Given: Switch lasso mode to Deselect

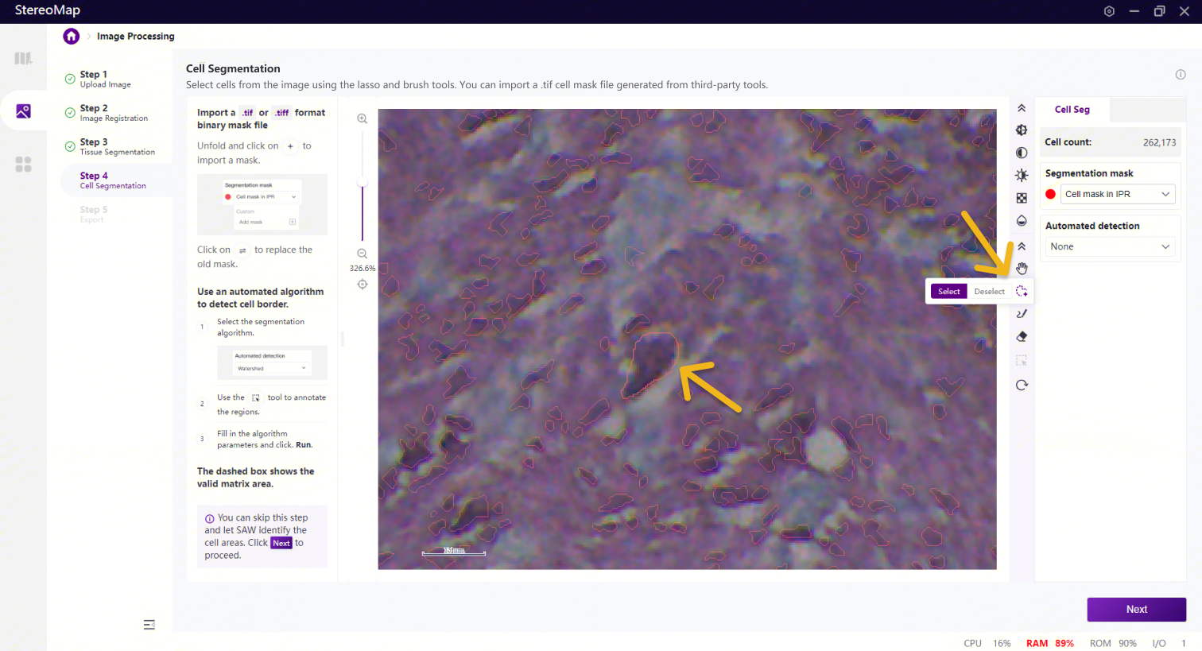Looking at the screenshot, I should click(989, 292).
